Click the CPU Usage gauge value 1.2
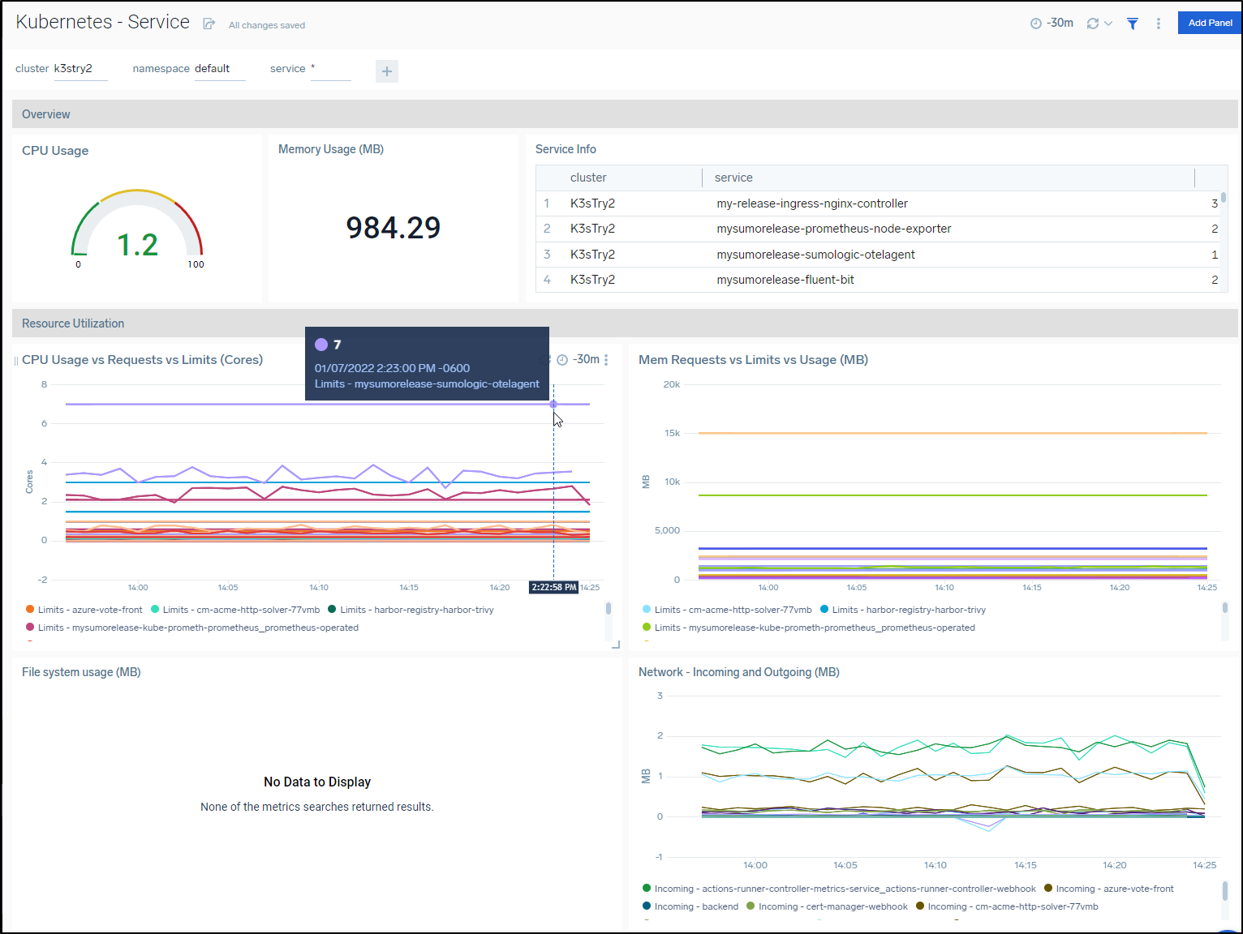 [137, 245]
